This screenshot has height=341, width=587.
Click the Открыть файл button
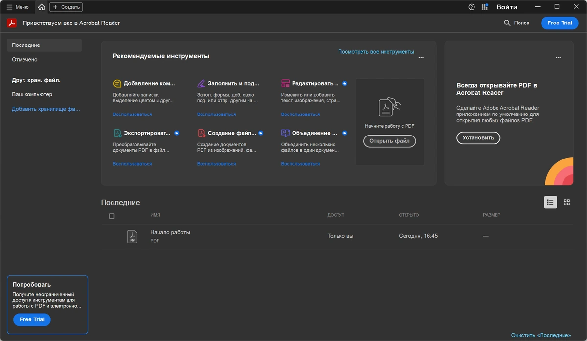(389, 141)
